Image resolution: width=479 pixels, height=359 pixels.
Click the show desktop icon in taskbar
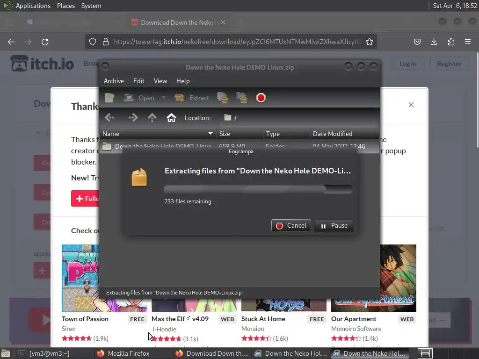click(6, 353)
